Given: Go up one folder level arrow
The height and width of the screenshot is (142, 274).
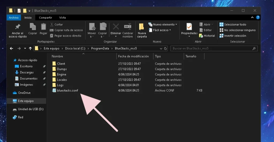Looking at the screenshot, I should pos(30,48).
